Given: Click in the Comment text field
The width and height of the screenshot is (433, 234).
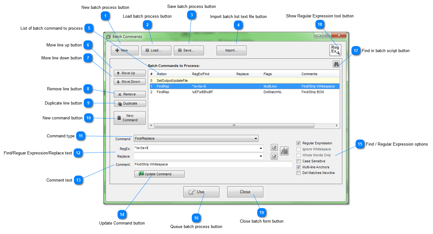Looking at the screenshot, I should (213, 164).
